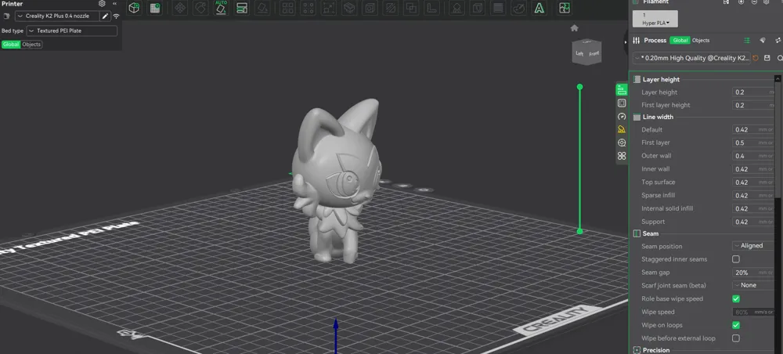Open the 0.20mm High Quality preset dropdown
This screenshot has height=354, width=783.
point(691,58)
